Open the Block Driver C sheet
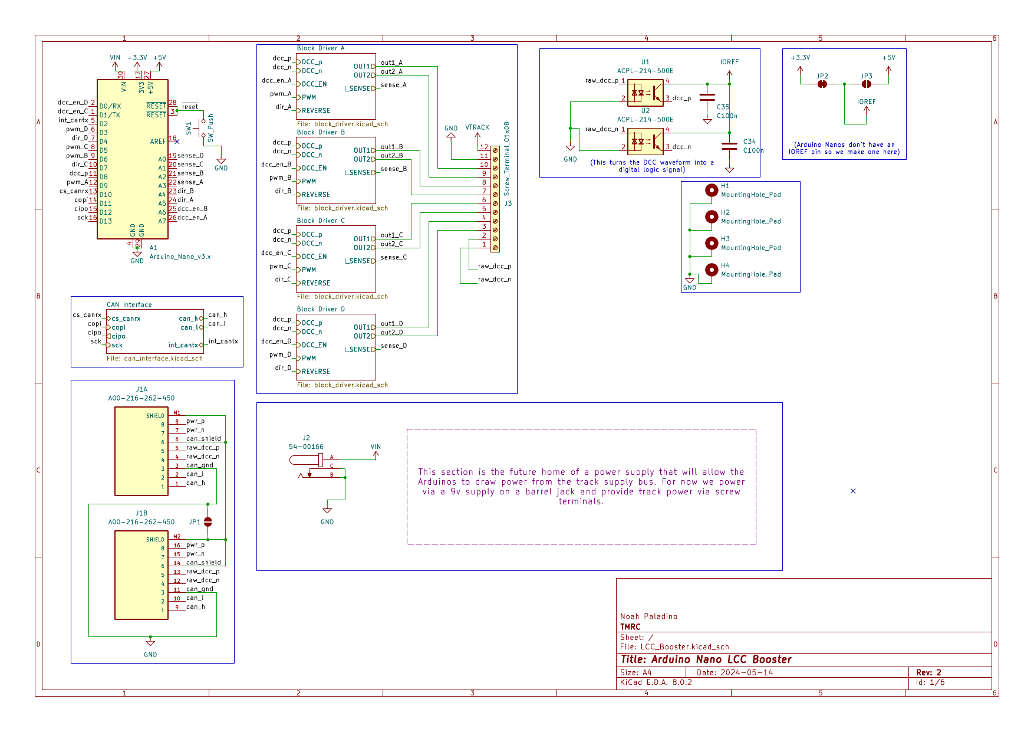 point(336,258)
